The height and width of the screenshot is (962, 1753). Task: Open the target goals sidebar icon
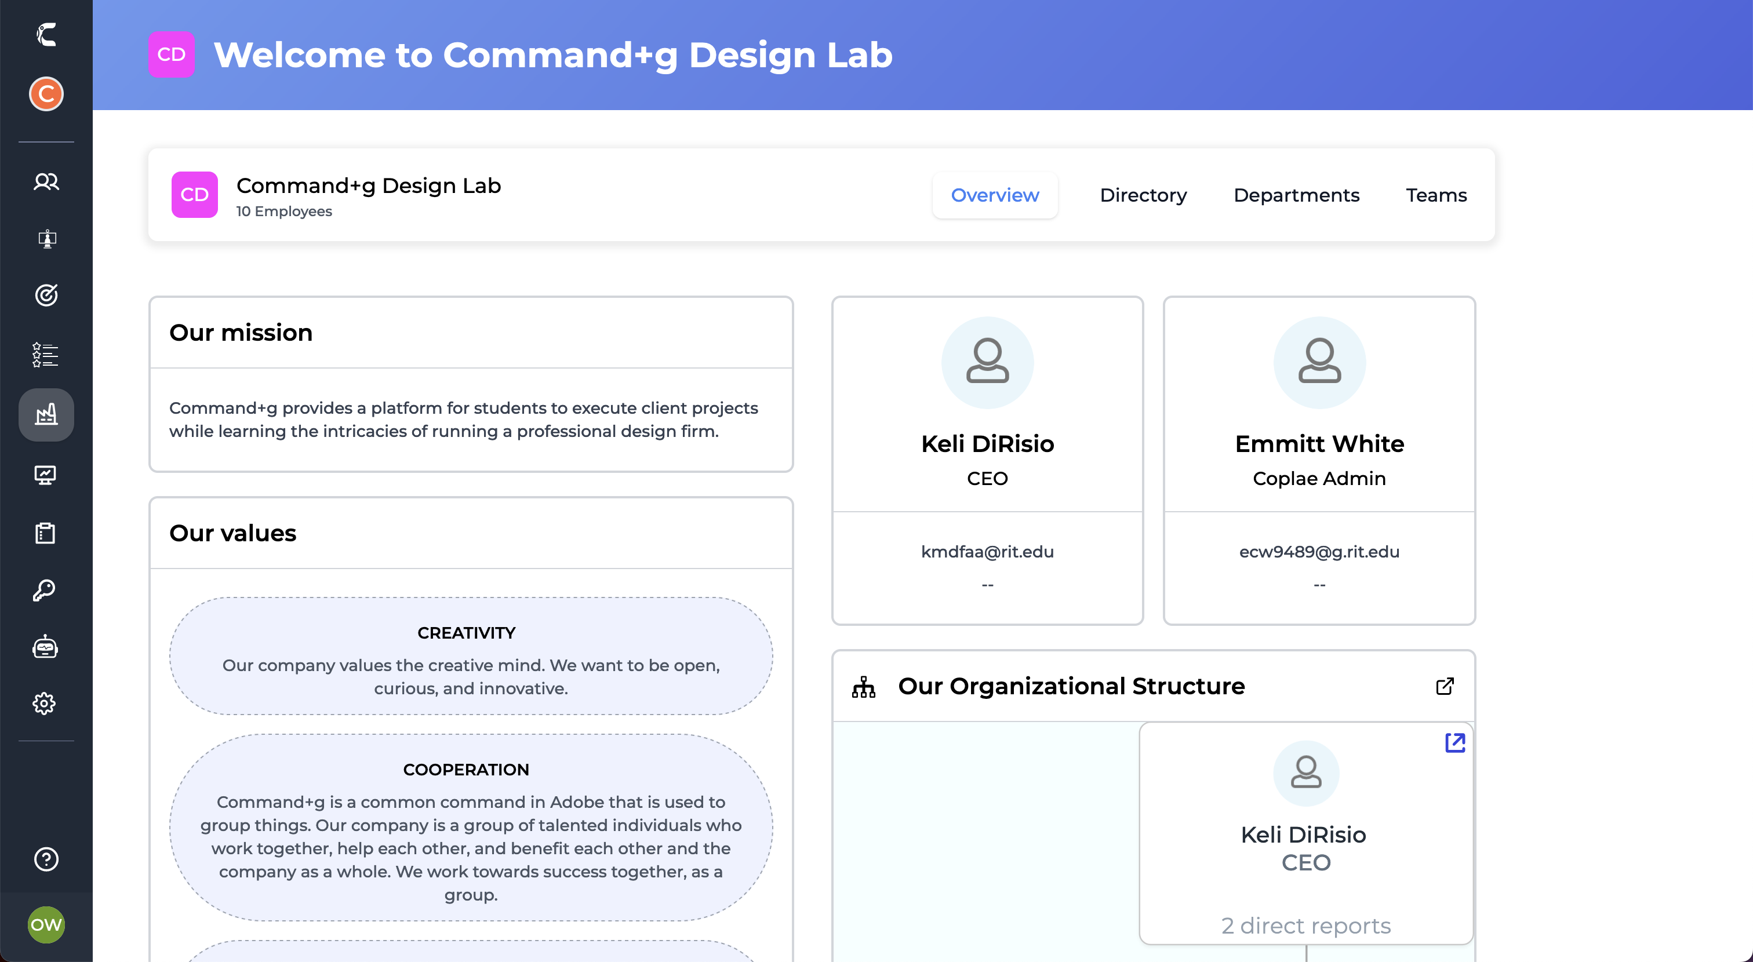coord(46,296)
